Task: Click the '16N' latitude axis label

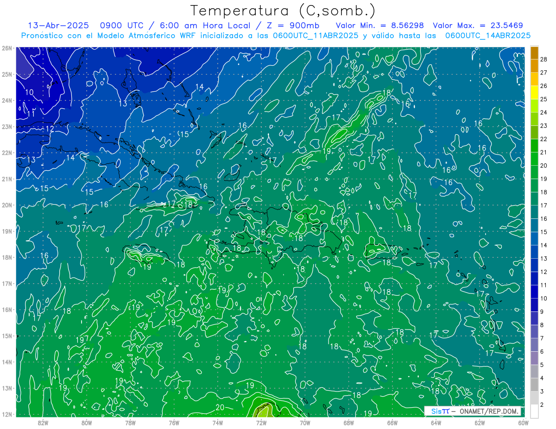Action: coord(6,310)
